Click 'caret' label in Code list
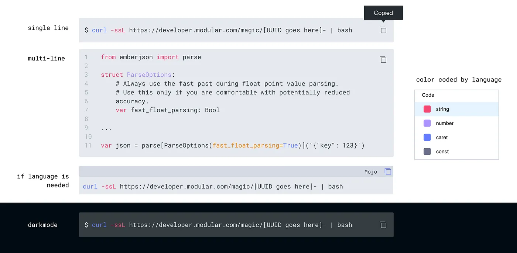 pyautogui.click(x=442, y=137)
